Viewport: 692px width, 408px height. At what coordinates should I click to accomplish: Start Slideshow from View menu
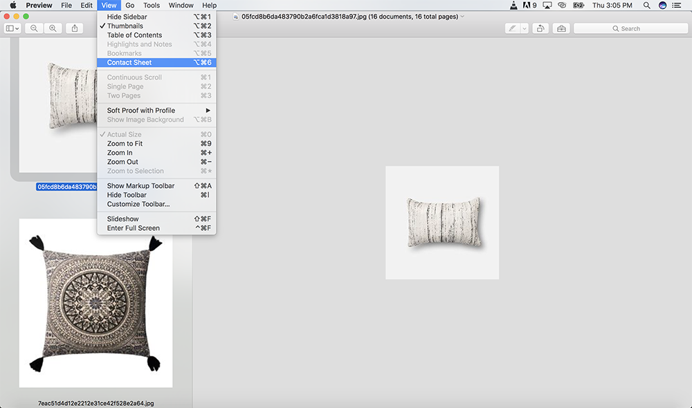[x=156, y=219]
